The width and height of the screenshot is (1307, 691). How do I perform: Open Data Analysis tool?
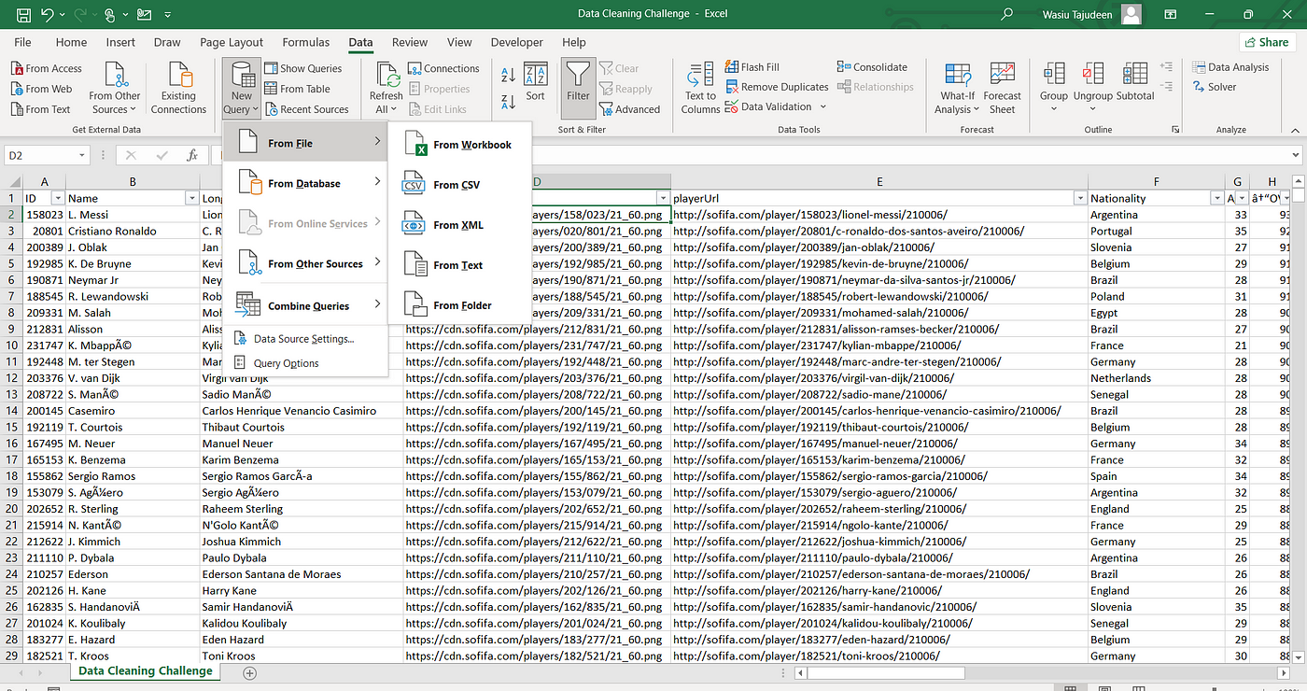(1231, 67)
